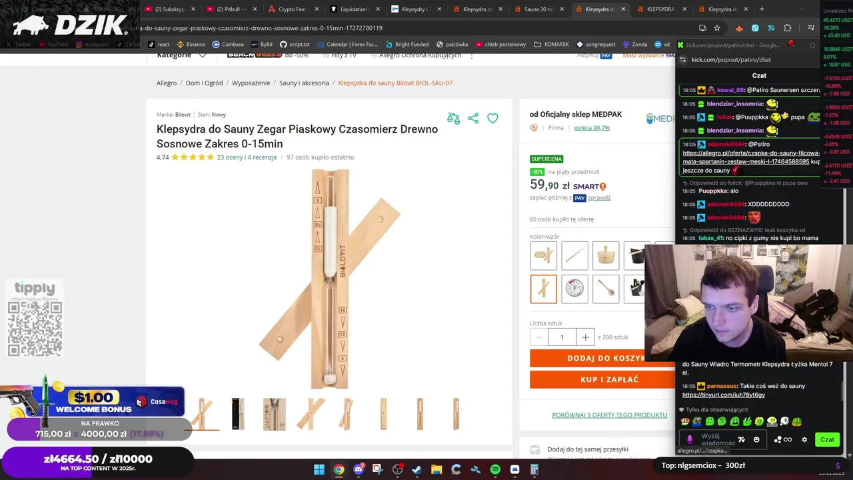
Task: Add product to favorites with heart icon
Action: pyautogui.click(x=492, y=118)
